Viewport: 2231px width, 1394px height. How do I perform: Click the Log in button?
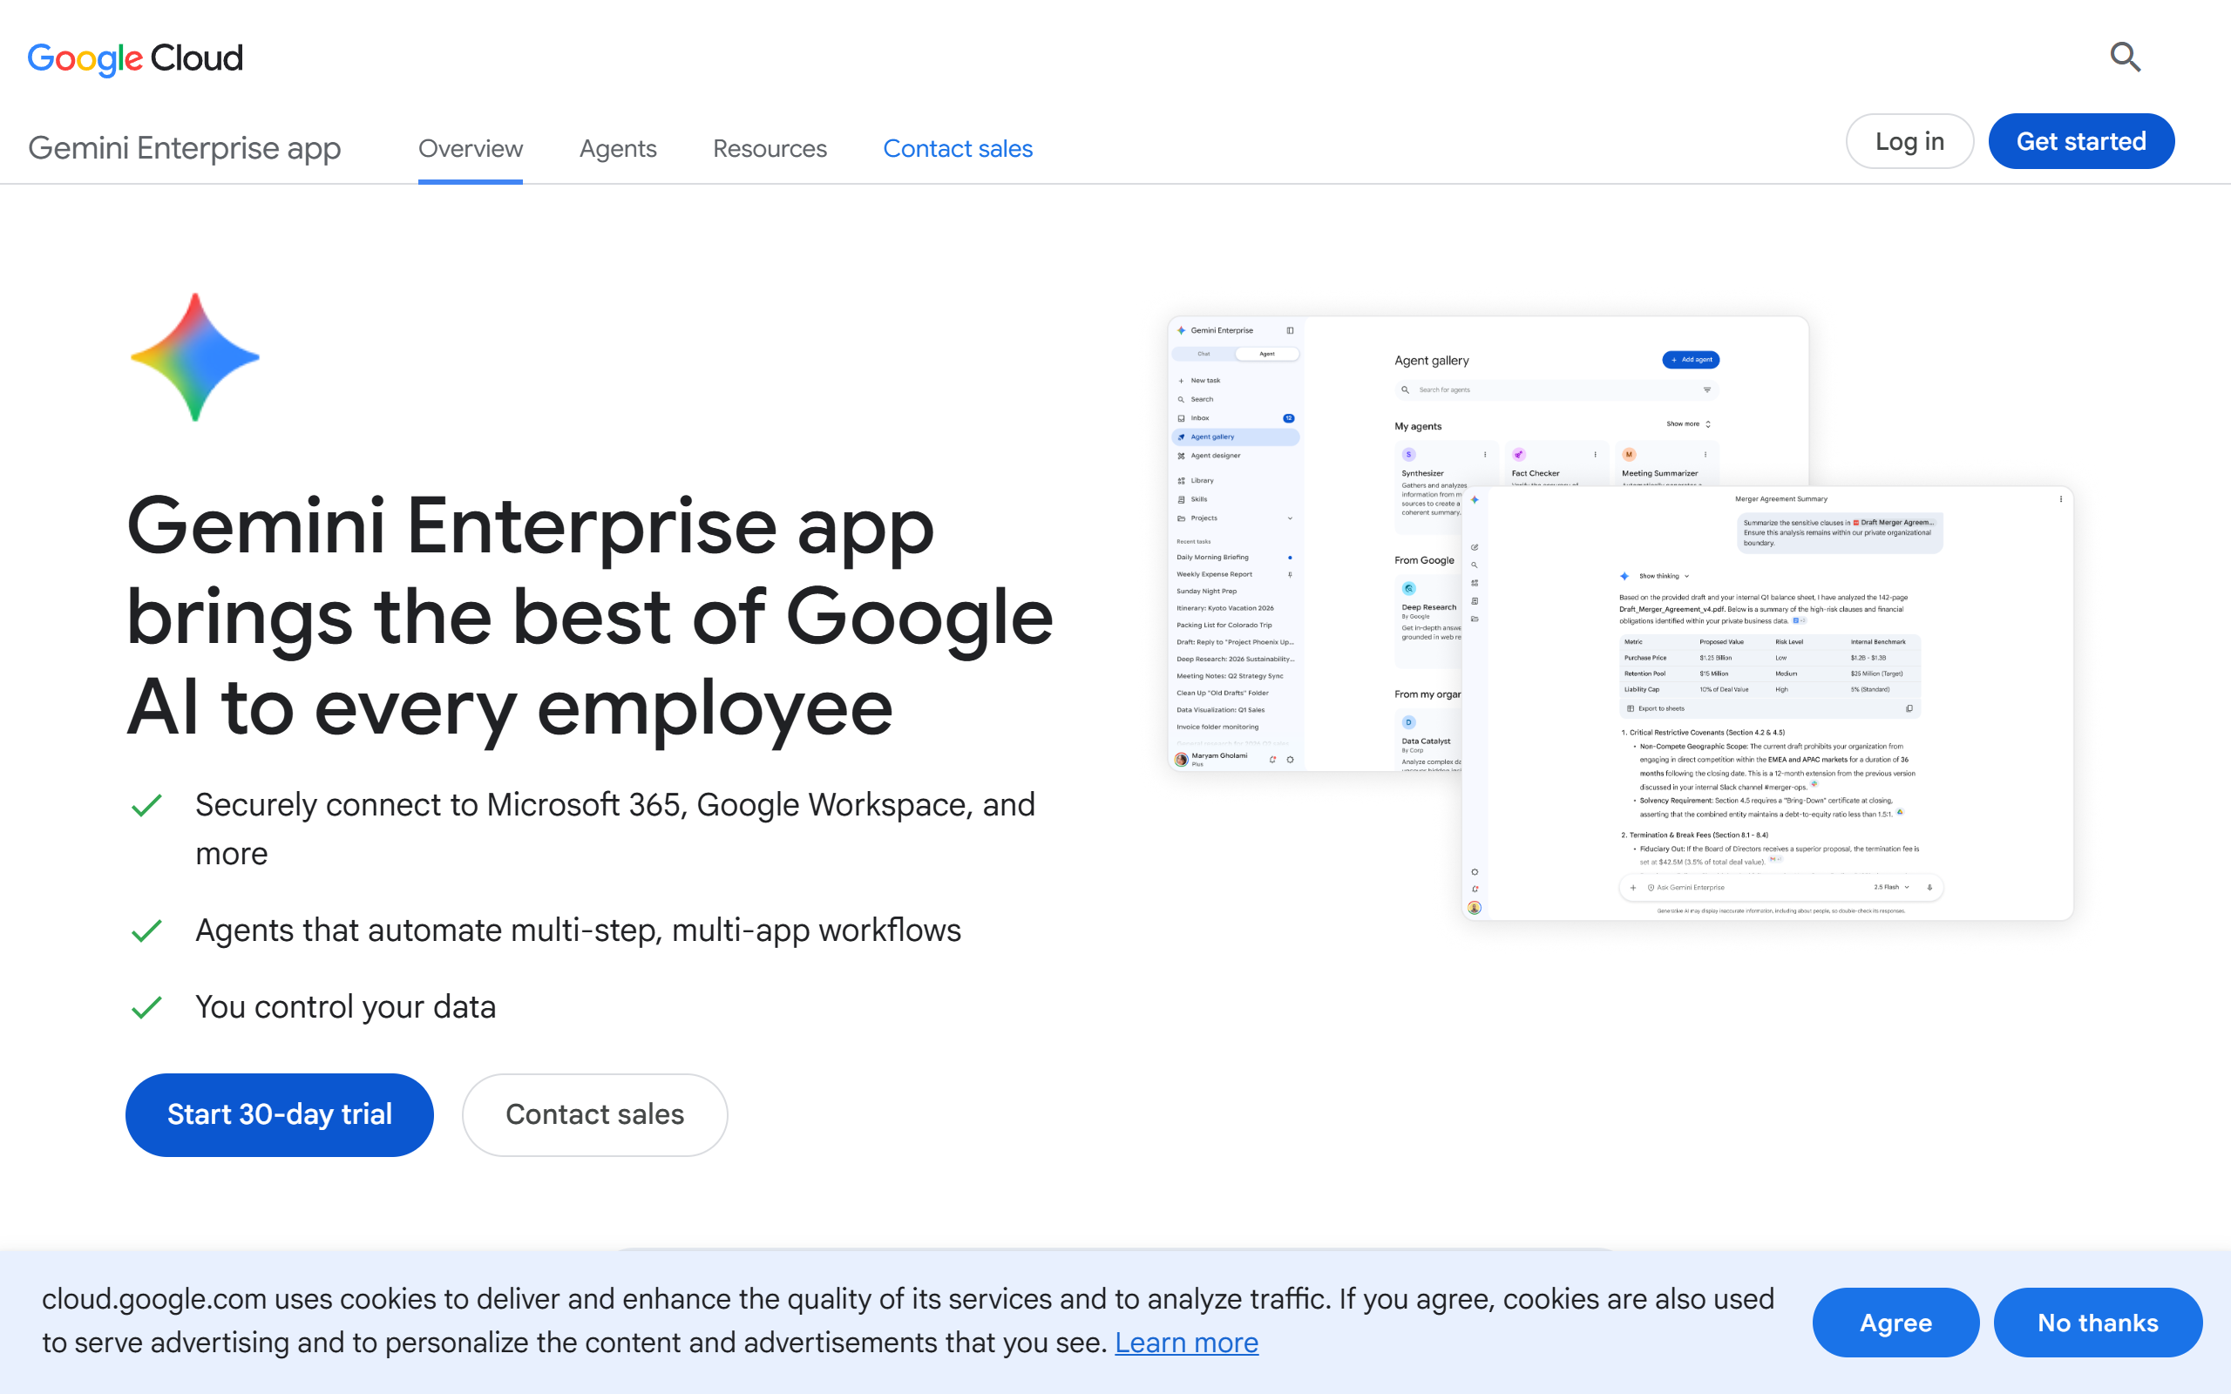(1909, 141)
